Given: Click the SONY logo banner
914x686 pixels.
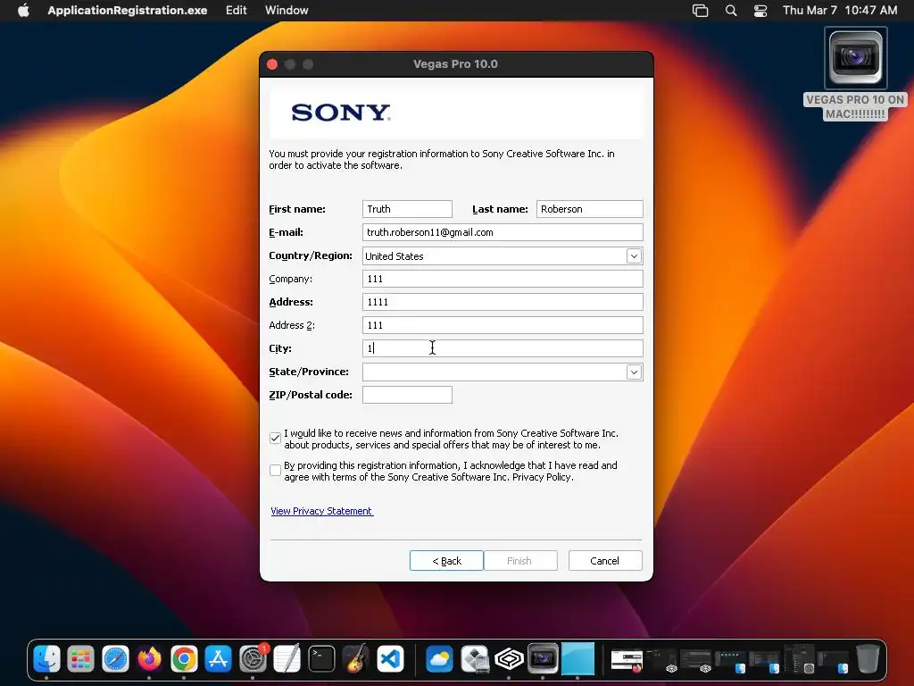Looking at the screenshot, I should tap(456, 112).
